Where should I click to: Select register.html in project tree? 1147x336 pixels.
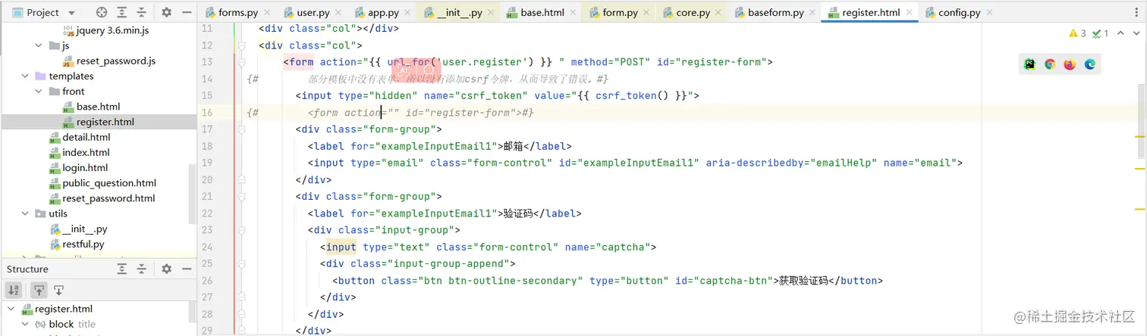pyautogui.click(x=99, y=122)
